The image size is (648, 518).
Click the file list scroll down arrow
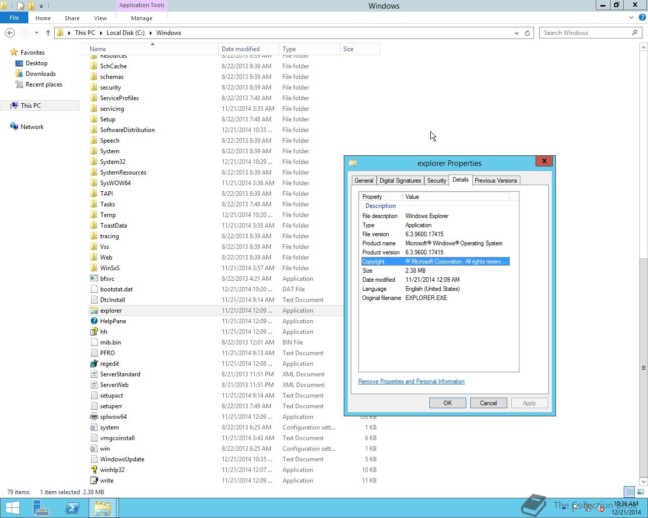[643, 481]
